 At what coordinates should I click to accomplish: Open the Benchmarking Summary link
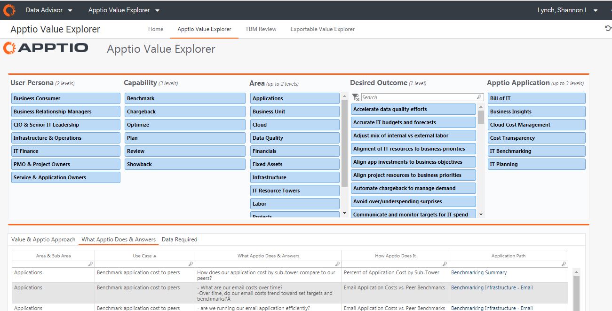tap(479, 272)
